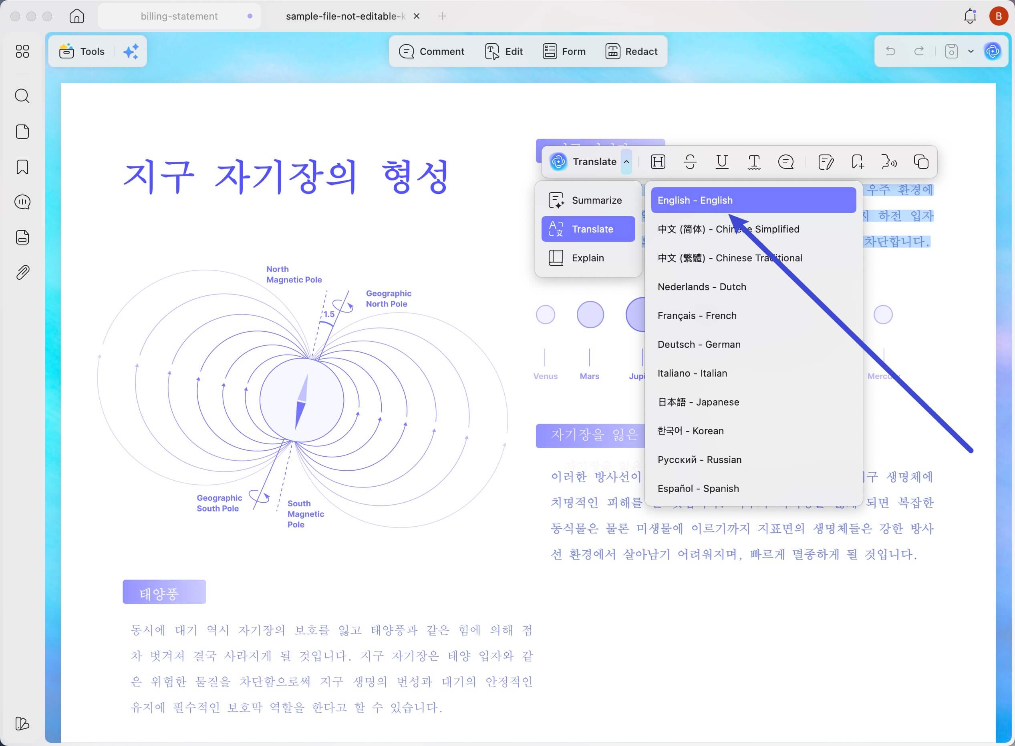Choose Summarize from the AI menu
The image size is (1015, 746).
588,200
